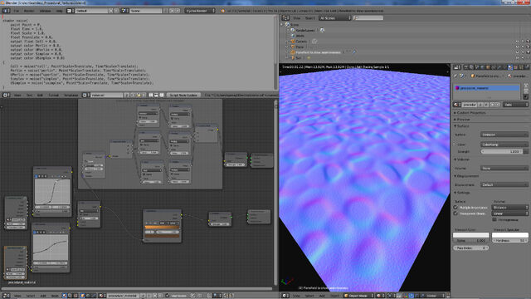The height and width of the screenshot is (299, 531).
Task: Toggle visibility eye of Sun row
Action: pyautogui.click(x=517, y=57)
